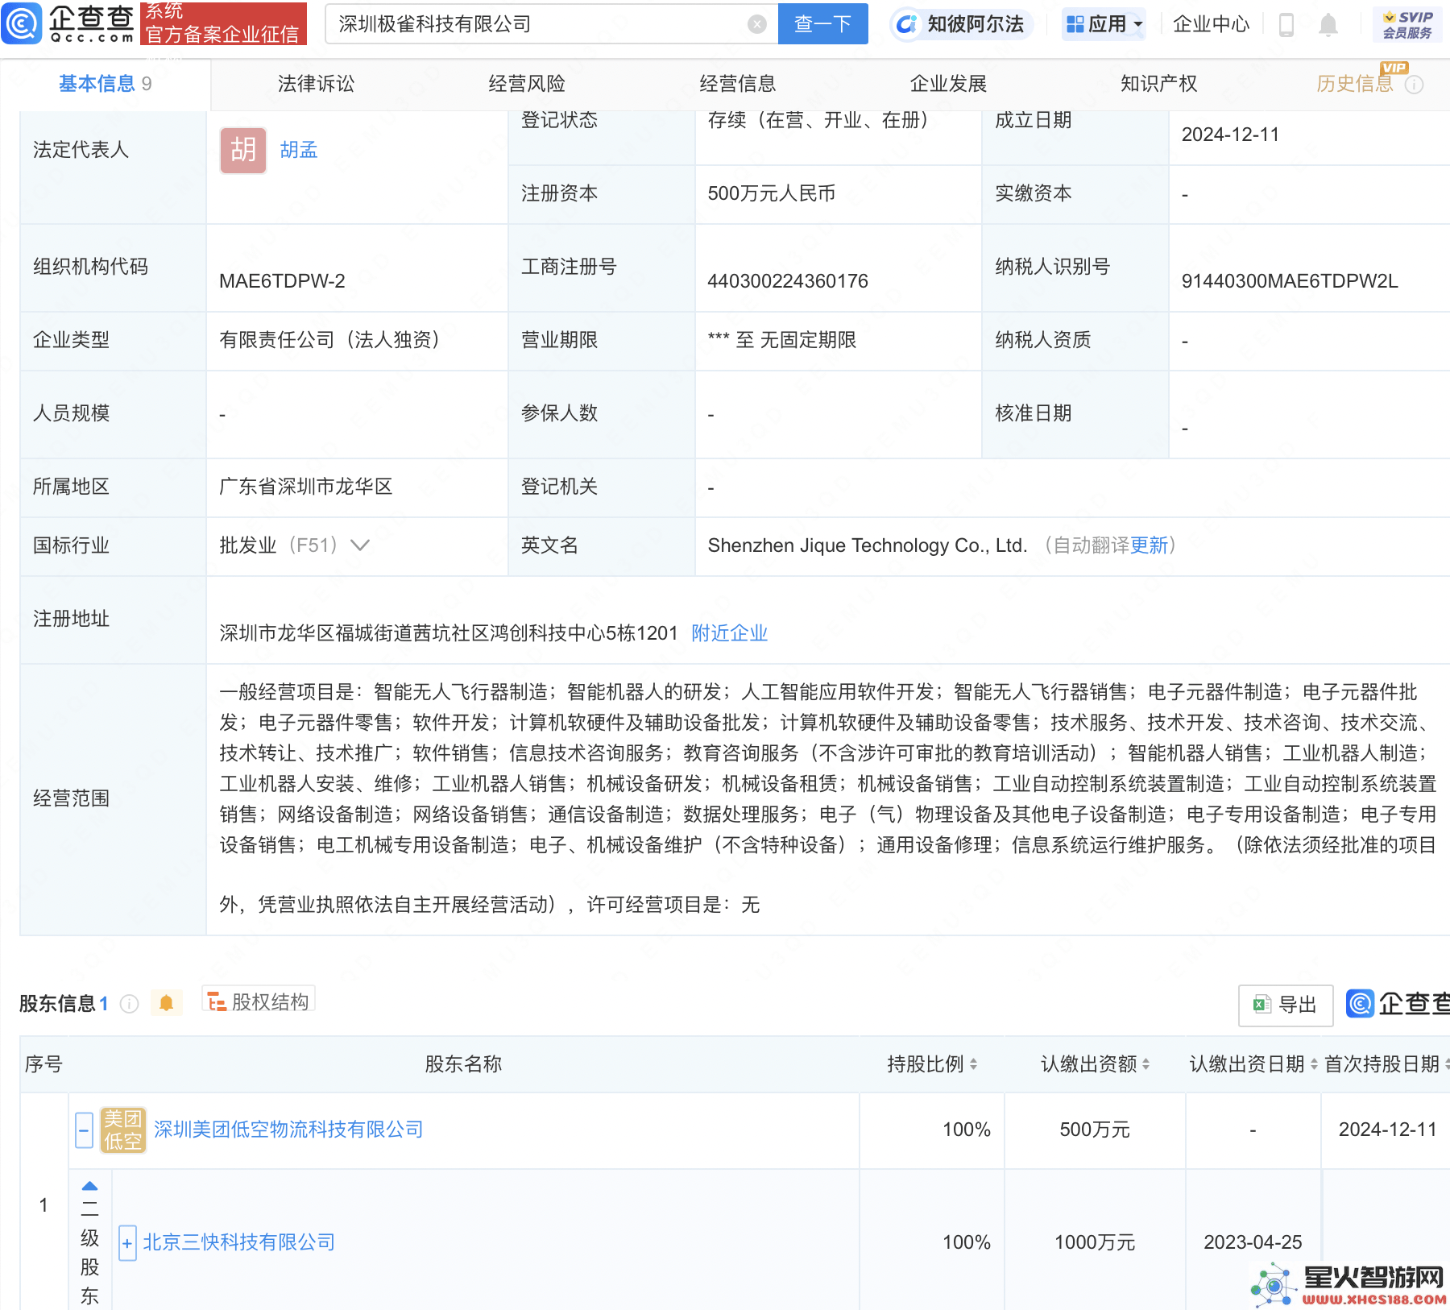Click the 美团低空 shareholder logo
Viewport: 1450px width, 1310px height.
tap(123, 1130)
